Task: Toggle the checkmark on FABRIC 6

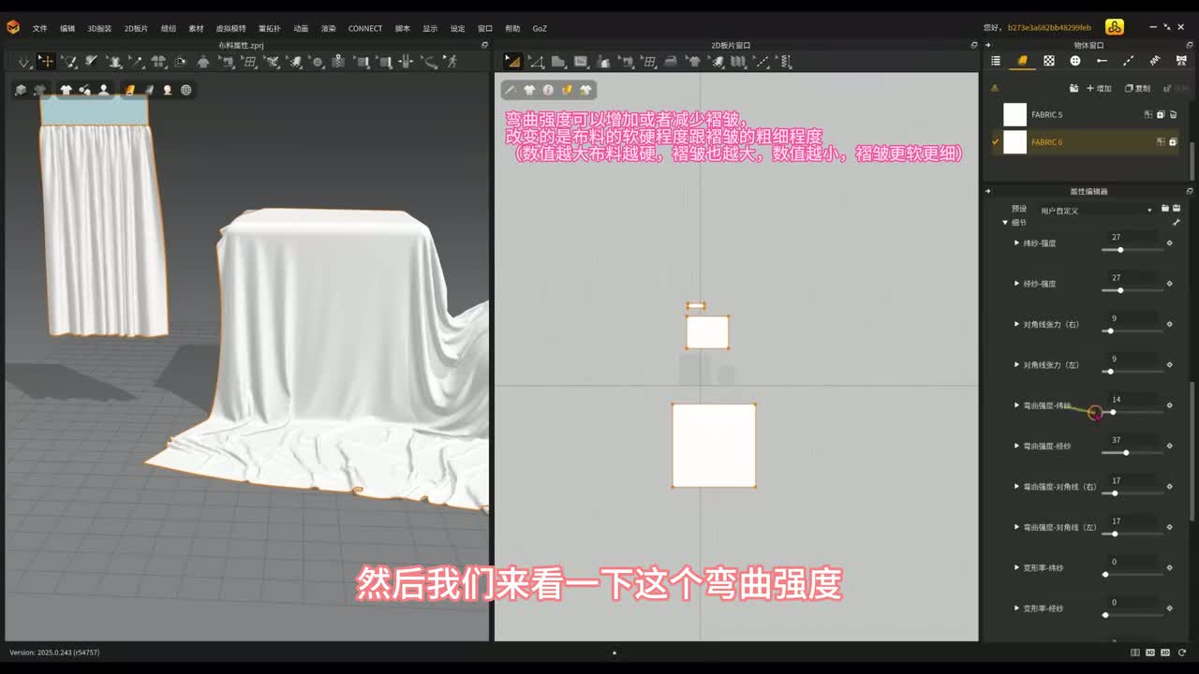Action: pos(995,142)
